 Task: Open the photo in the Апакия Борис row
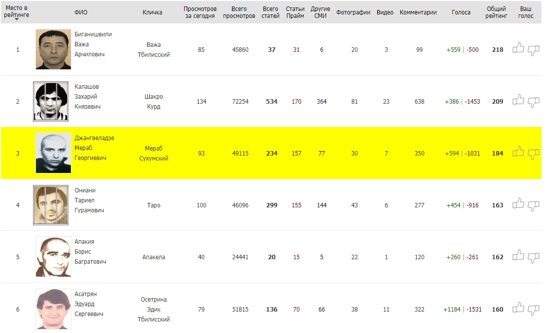pos(53,257)
